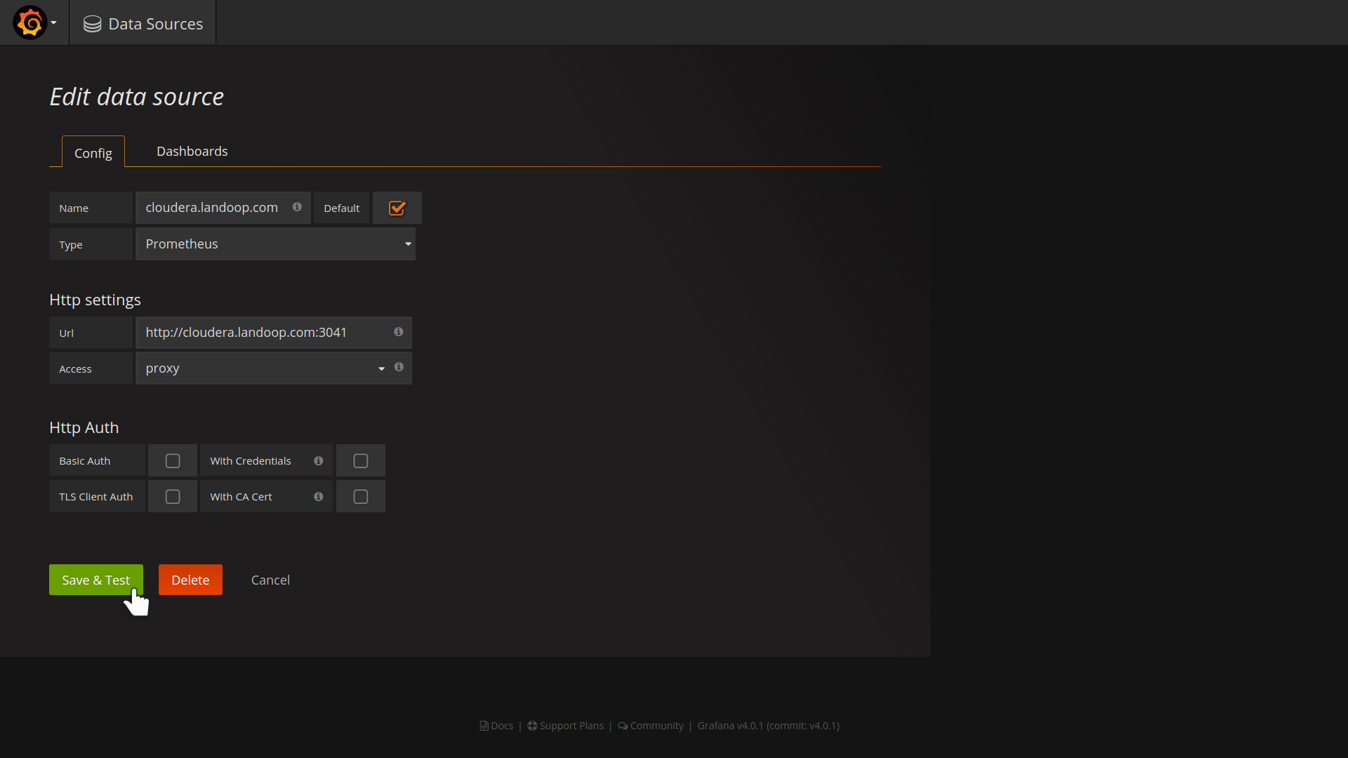The height and width of the screenshot is (758, 1348).
Task: Edit the Url input field
Action: click(274, 333)
